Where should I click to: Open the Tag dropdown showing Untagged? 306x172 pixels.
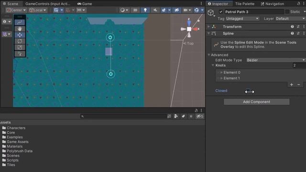[x=242, y=19]
